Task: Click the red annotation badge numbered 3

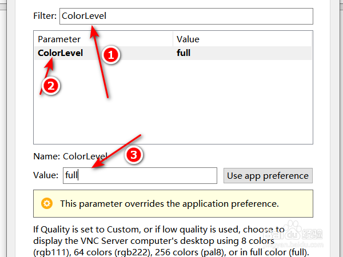Action: click(132, 155)
